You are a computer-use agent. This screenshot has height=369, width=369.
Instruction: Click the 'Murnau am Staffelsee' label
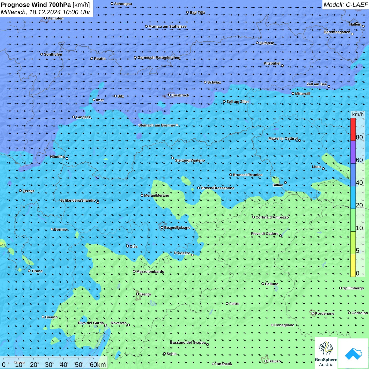tap(167, 26)
